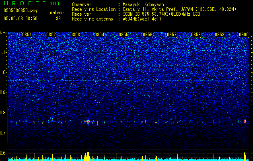Click the 0853 time marker
The width and height of the screenshot is (253, 161).
(x=75, y=35)
